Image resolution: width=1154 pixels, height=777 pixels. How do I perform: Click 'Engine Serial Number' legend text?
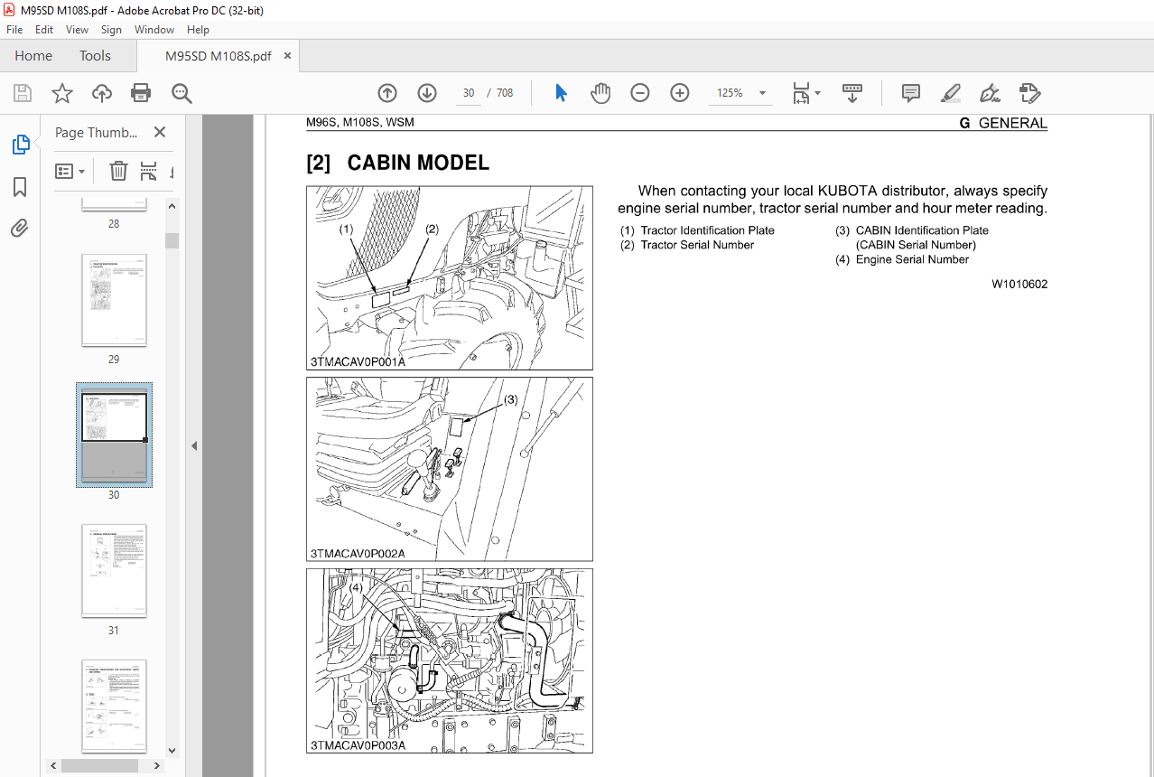tap(912, 259)
